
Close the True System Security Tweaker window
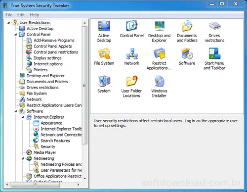[x=236, y=4]
